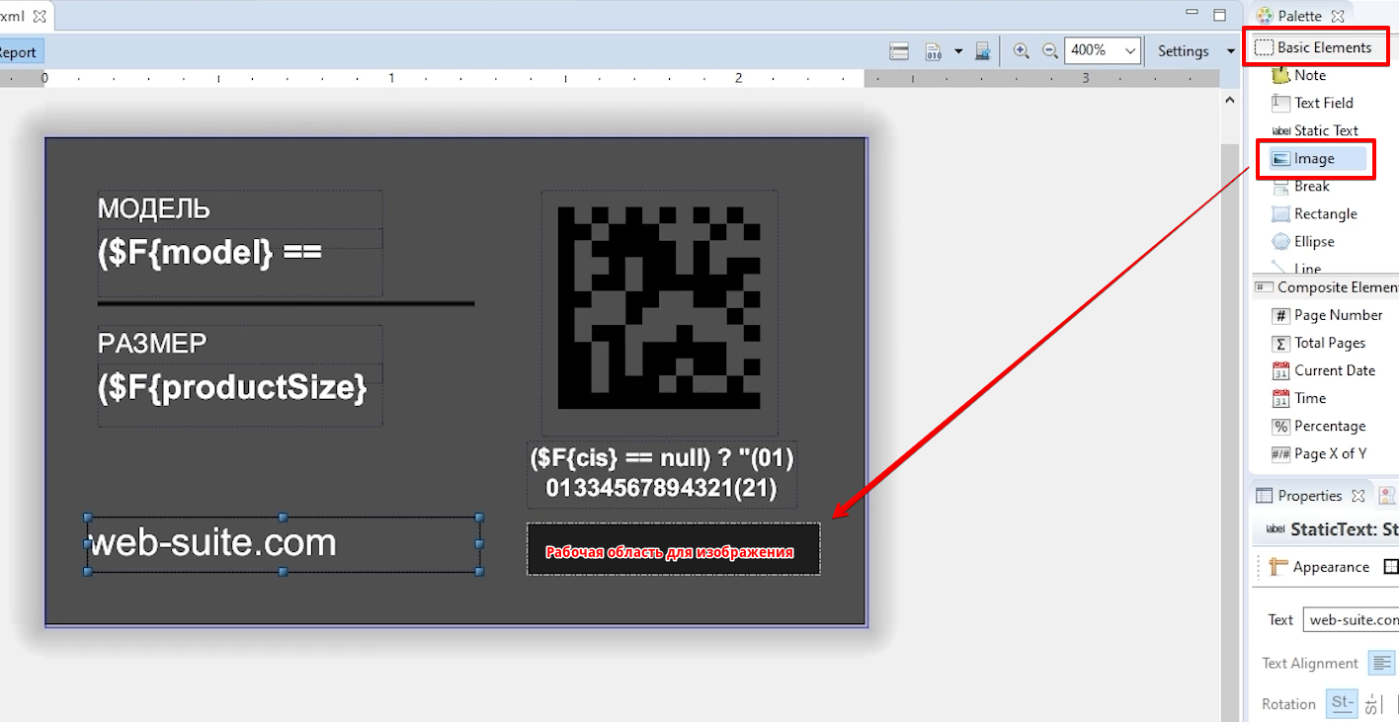Image resolution: width=1399 pixels, height=722 pixels.
Task: Select the no-rotation St- option
Action: click(x=1343, y=703)
